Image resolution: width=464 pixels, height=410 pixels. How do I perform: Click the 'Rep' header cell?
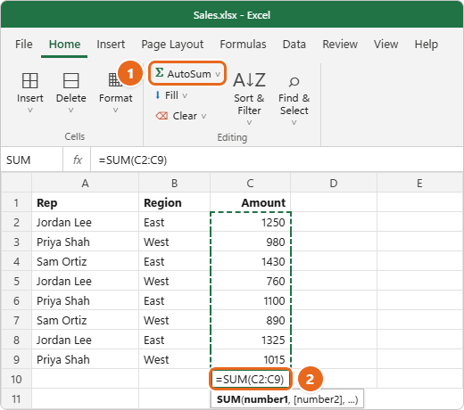point(85,202)
